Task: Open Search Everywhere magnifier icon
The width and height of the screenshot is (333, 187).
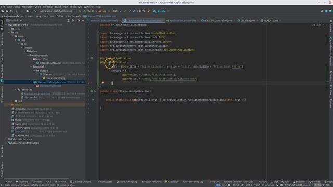Action: (322, 11)
